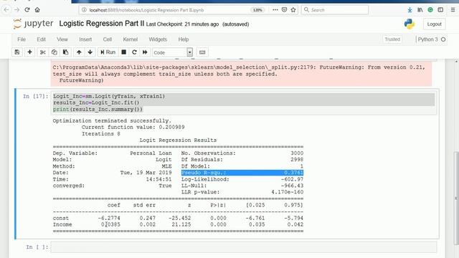Viewport: 459px width, 258px height.
Task: Open the Widgets menu
Action: (x=158, y=39)
